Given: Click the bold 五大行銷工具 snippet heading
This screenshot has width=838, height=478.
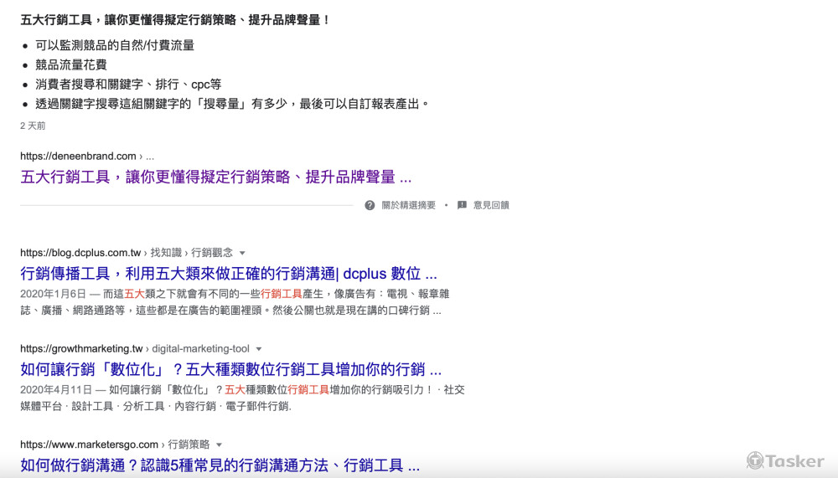Looking at the screenshot, I should tap(175, 20).
